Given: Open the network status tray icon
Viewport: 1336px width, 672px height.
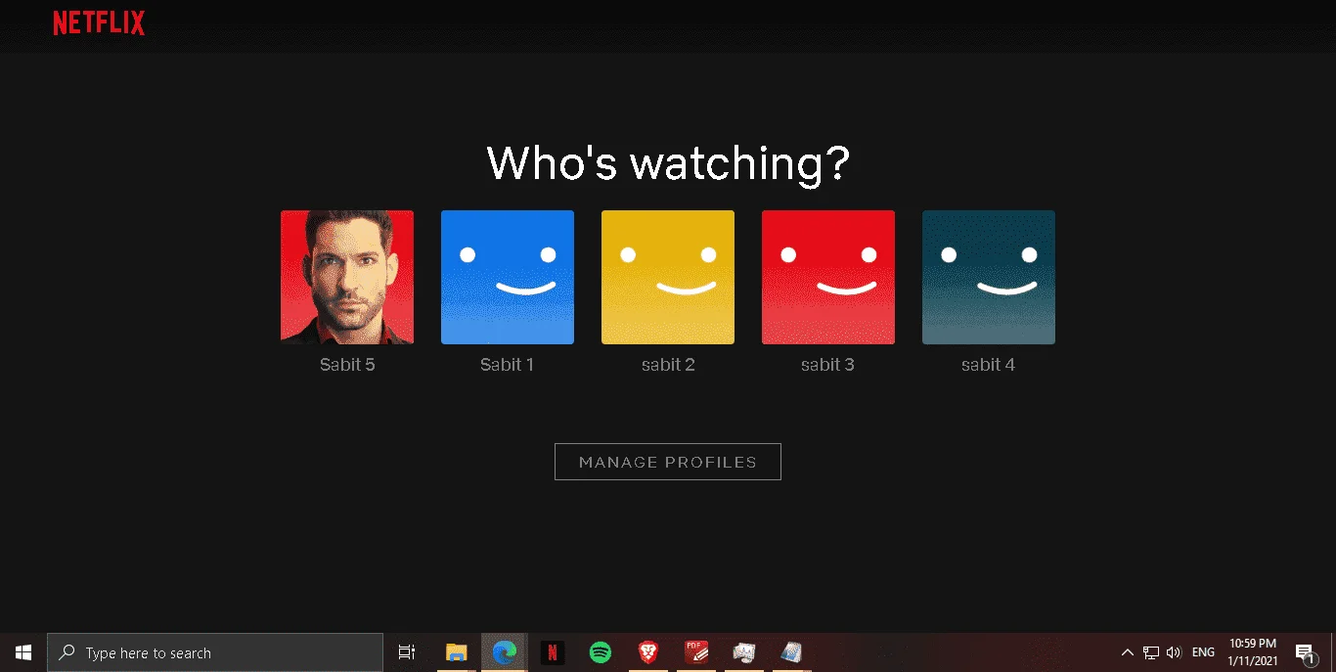Looking at the screenshot, I should [x=1151, y=652].
